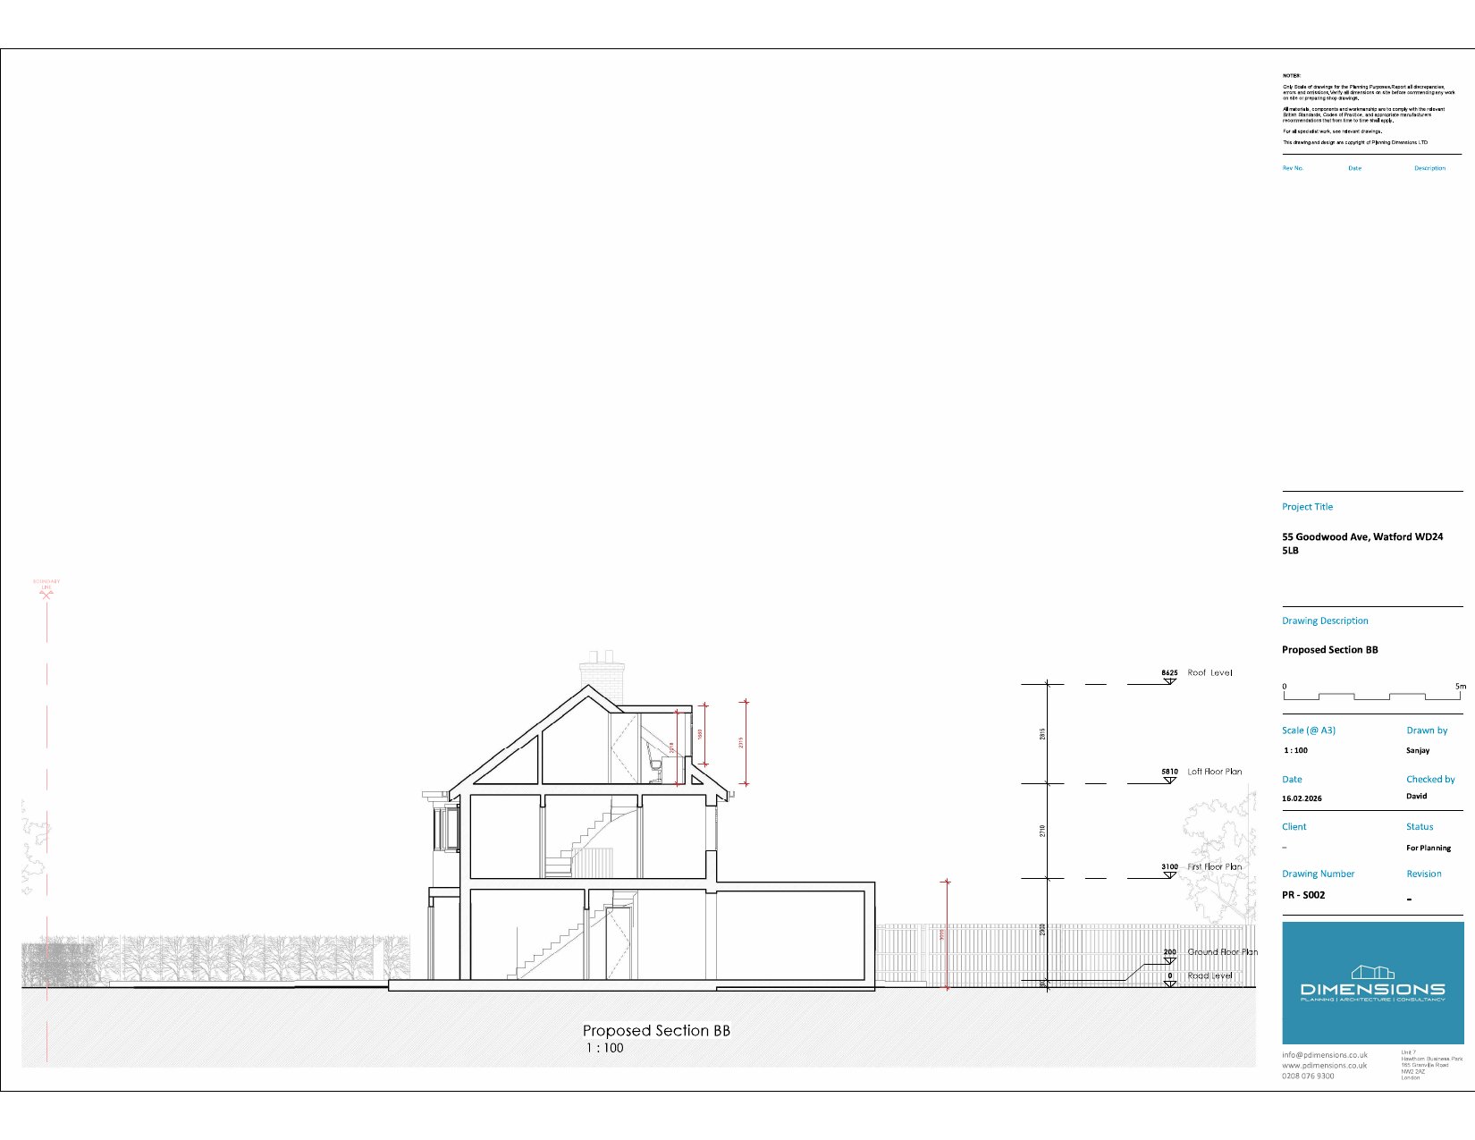
Task: Click the Dimensions company logo
Action: tap(1372, 983)
